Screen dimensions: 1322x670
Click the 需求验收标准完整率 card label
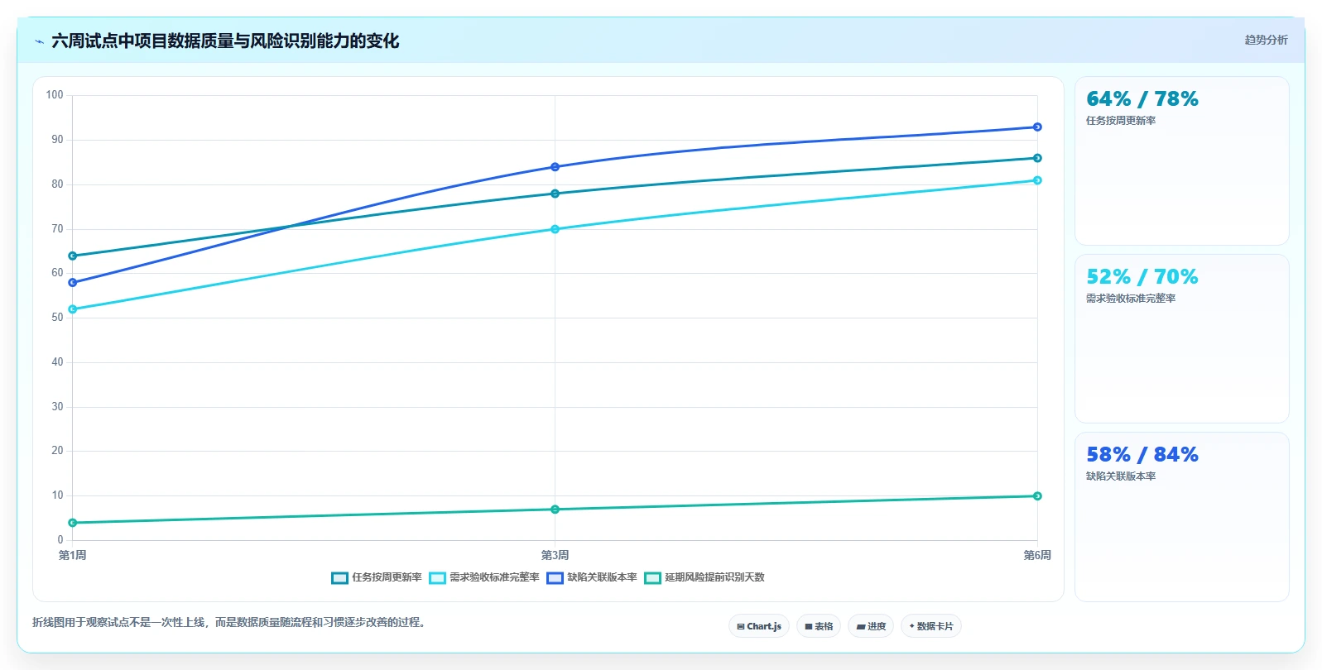(x=1131, y=299)
